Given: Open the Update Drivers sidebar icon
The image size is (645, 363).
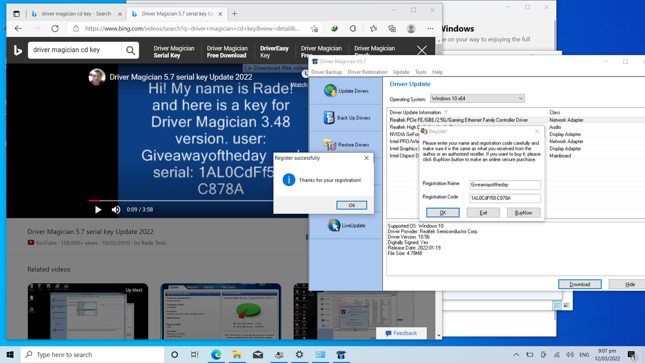Looking at the screenshot, I should pos(346,91).
